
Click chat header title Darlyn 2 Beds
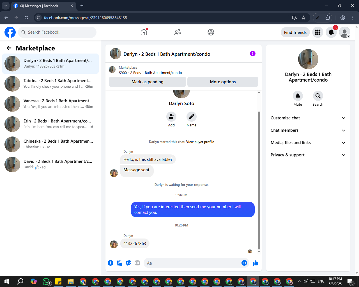[167, 54]
